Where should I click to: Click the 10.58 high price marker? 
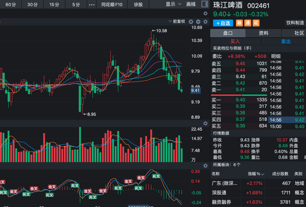pos(159,31)
